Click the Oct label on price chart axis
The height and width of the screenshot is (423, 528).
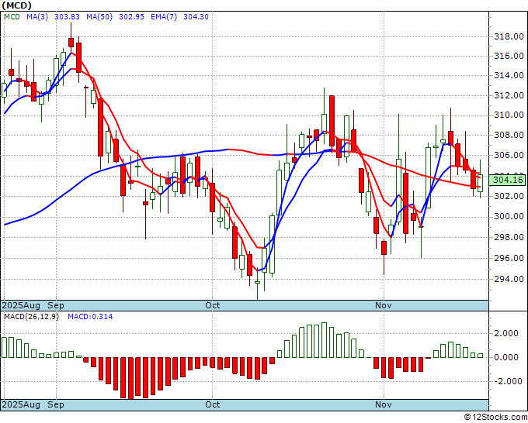pos(213,306)
